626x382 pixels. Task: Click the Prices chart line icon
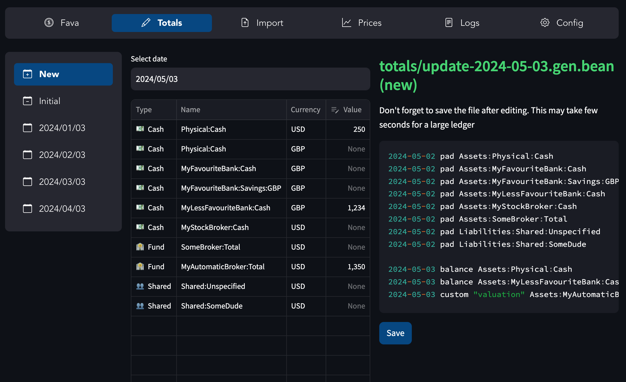click(346, 23)
